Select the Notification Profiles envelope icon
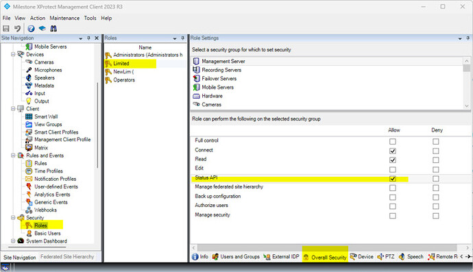The height and width of the screenshot is (272, 473). [x=29, y=179]
